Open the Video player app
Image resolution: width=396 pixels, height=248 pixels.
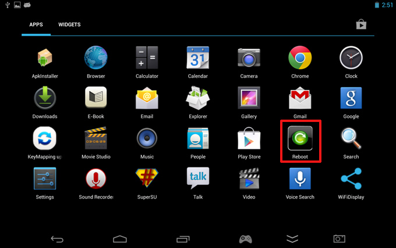249,179
